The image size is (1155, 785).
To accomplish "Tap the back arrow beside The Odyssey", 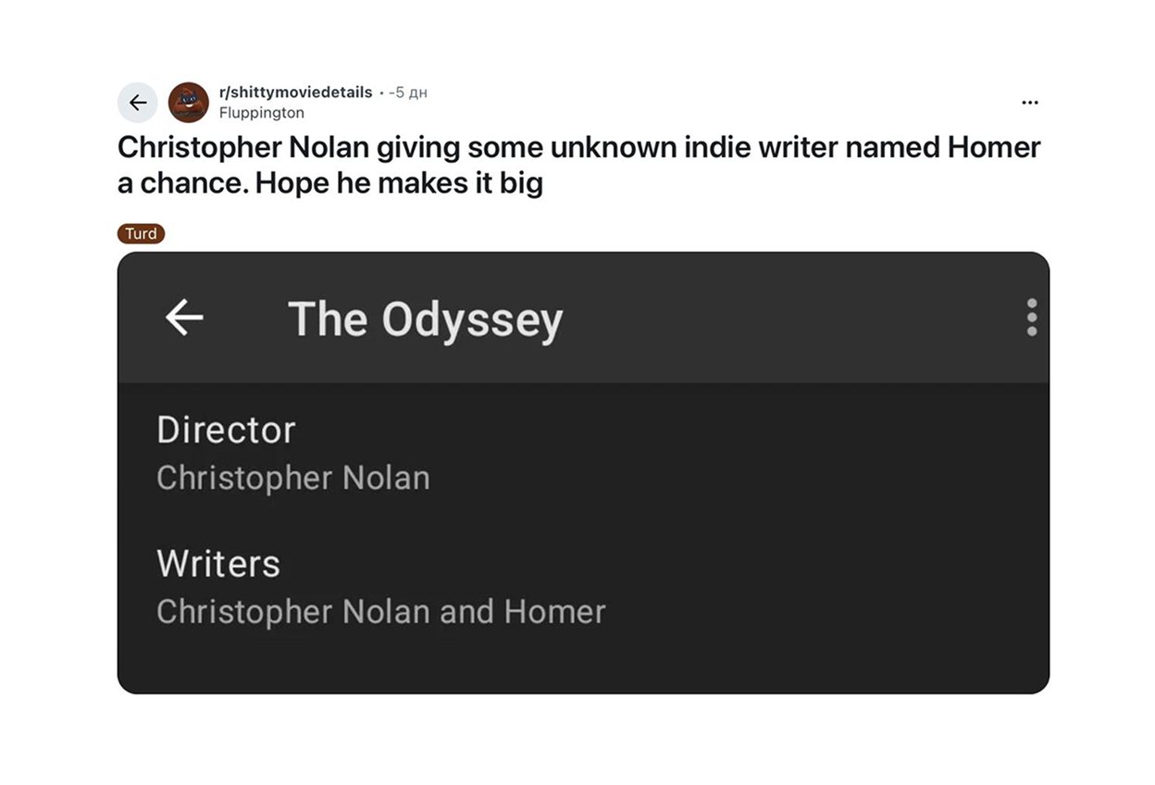I will pyautogui.click(x=184, y=318).
